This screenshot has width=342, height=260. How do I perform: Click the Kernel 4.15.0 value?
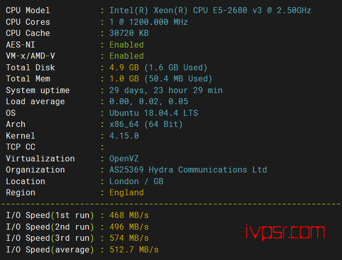(124, 136)
